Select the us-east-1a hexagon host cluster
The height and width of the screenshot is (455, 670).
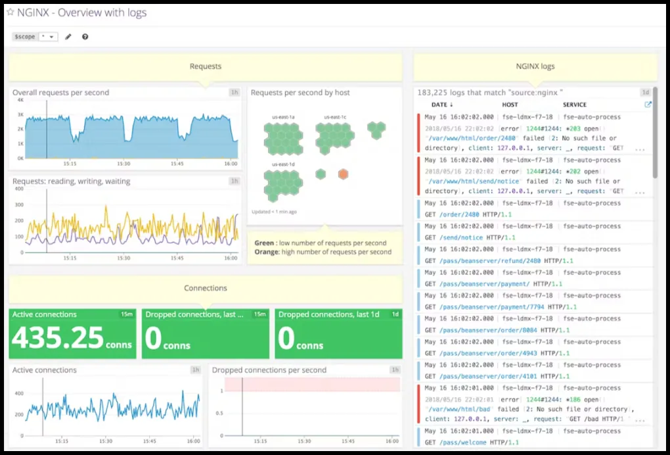(283, 139)
